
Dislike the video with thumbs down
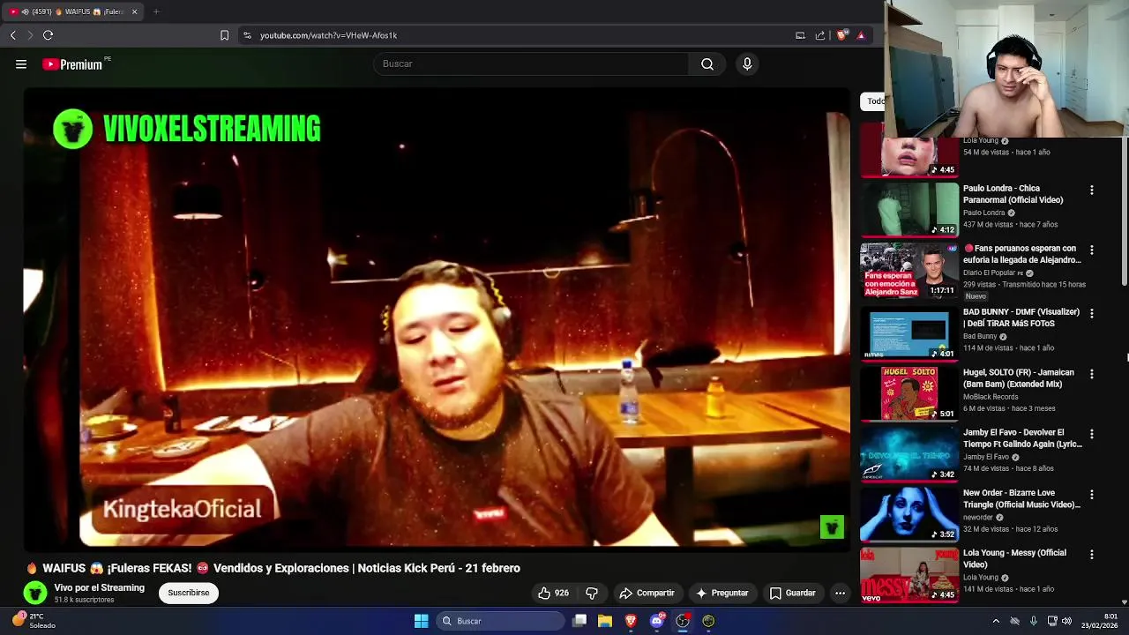pos(592,593)
